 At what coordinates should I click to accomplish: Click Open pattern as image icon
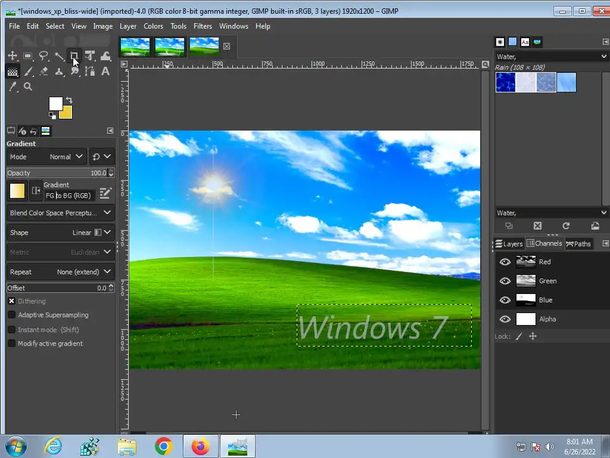point(595,226)
